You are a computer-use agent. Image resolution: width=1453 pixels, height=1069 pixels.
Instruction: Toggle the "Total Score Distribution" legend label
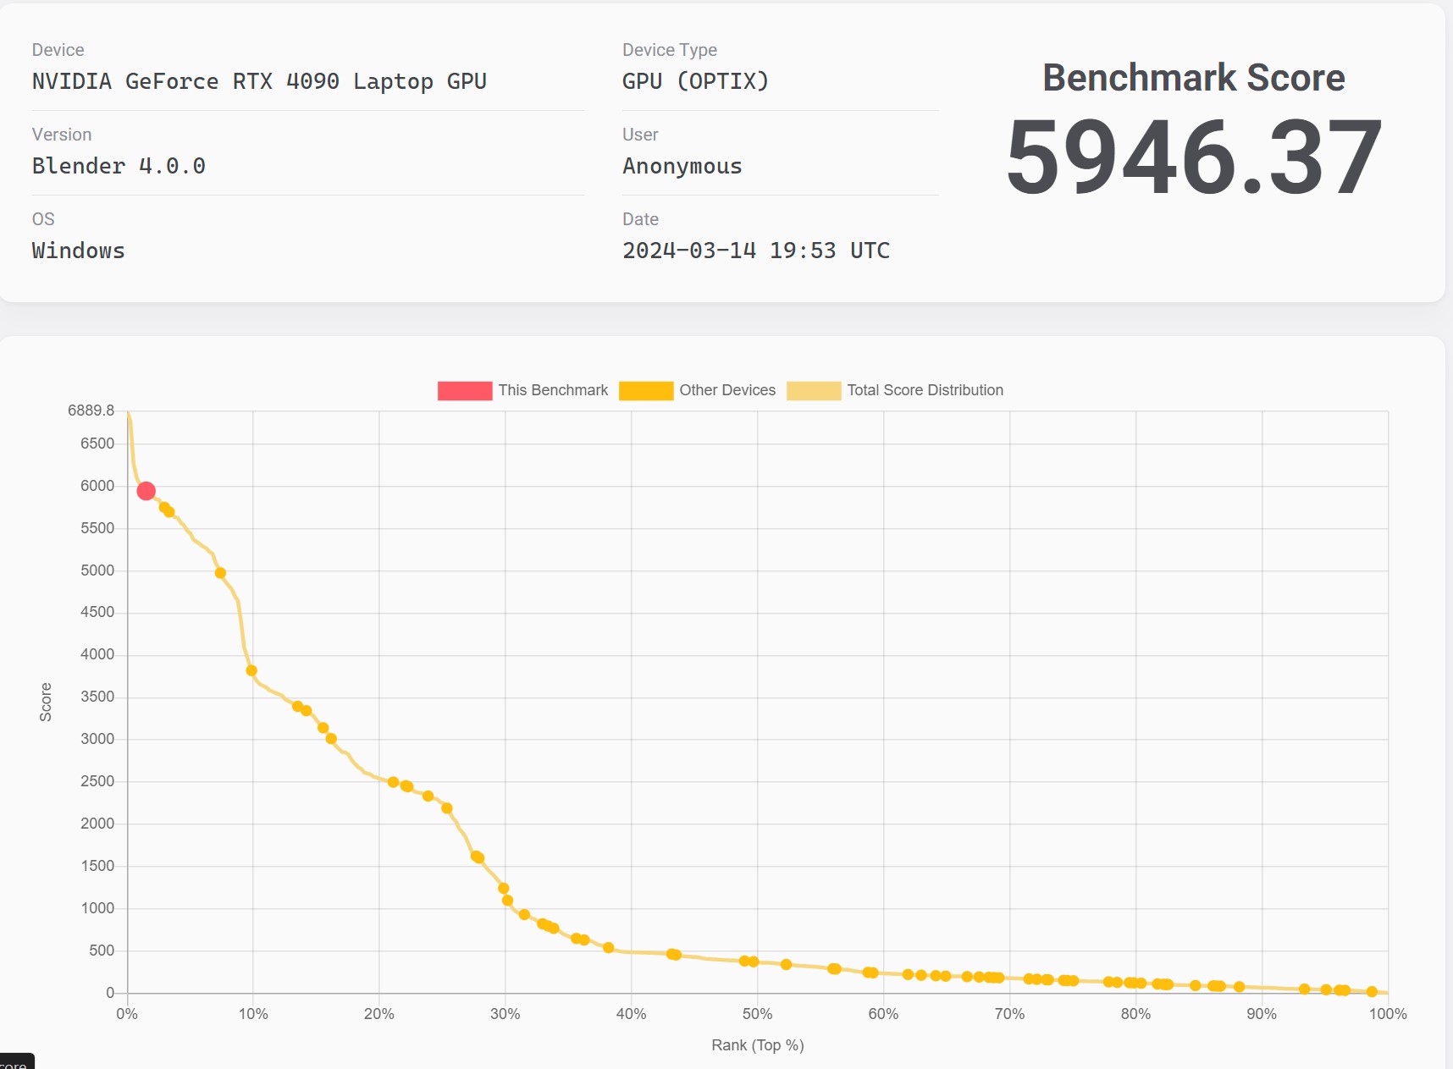(925, 390)
